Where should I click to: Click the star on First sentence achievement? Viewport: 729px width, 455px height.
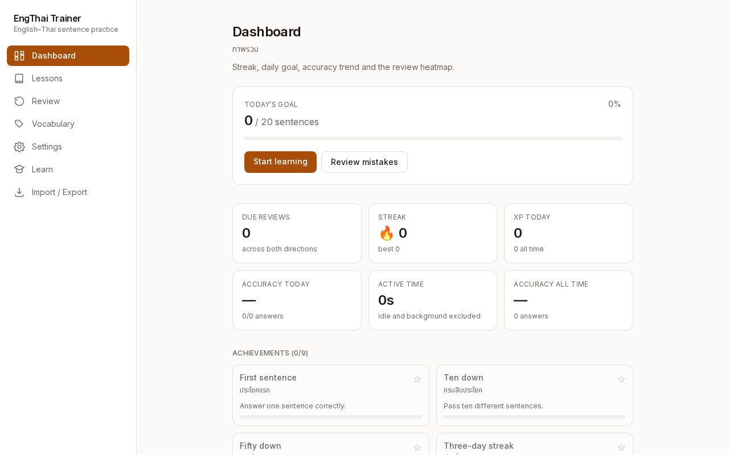(417, 379)
